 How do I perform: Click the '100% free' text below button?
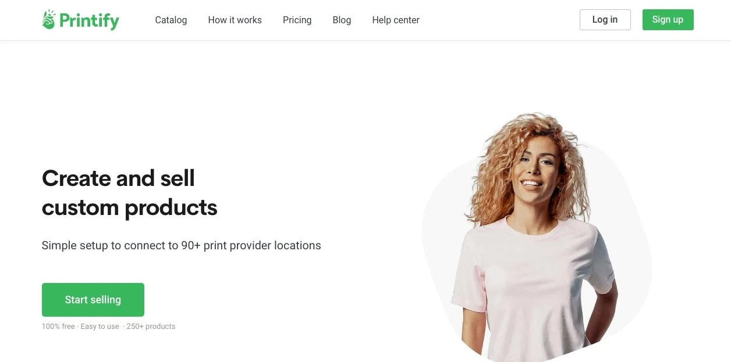[58, 327]
